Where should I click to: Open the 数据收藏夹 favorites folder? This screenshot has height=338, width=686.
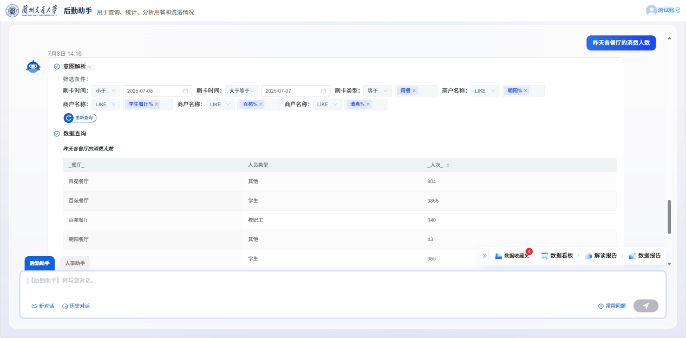click(512, 256)
